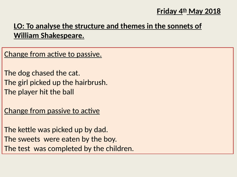237x177 pixels.
Task: Click the word 'hairbrush' in the second sentence
Action: (x=90, y=83)
